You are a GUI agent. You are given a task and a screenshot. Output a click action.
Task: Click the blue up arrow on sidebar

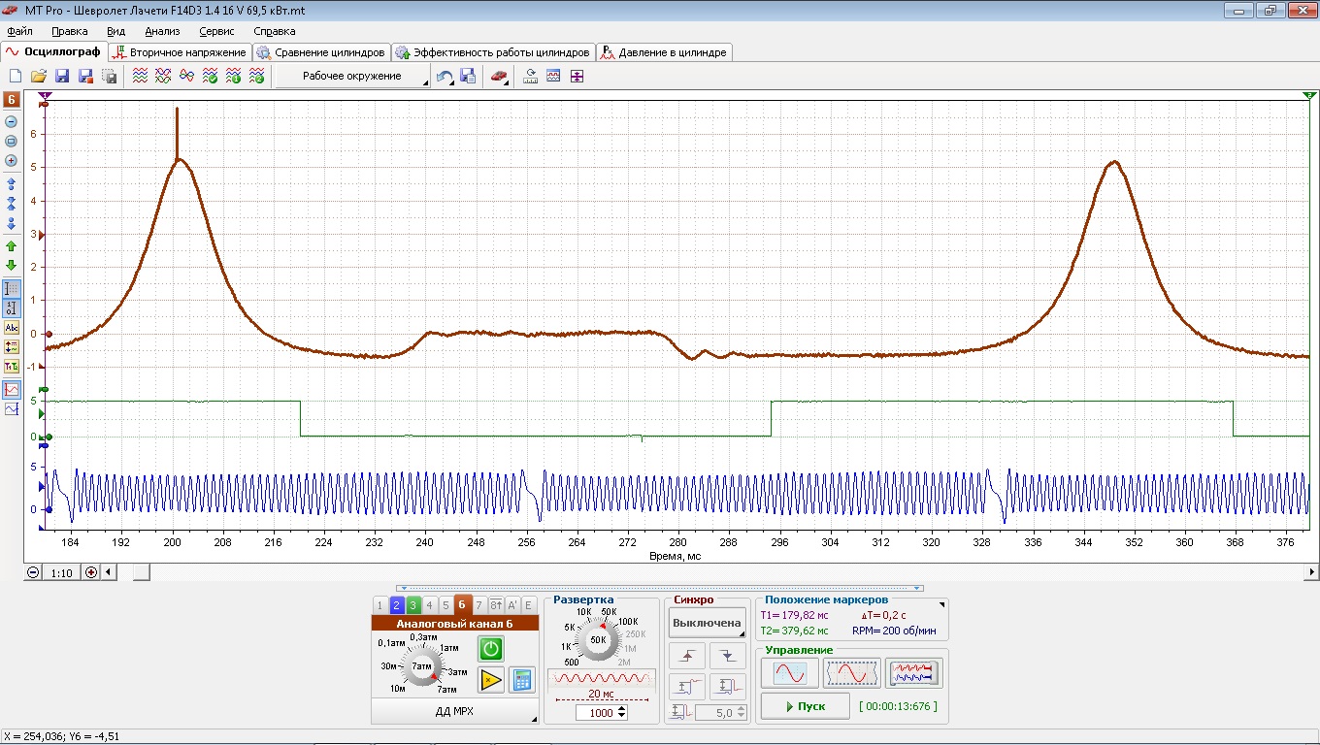pos(12,182)
